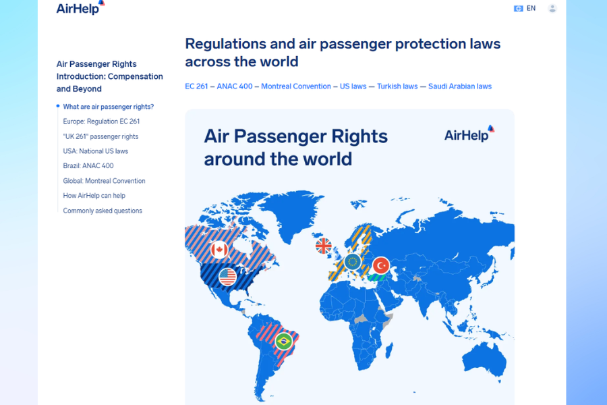
Task: Click the European Union flag marker
Action: point(352,261)
